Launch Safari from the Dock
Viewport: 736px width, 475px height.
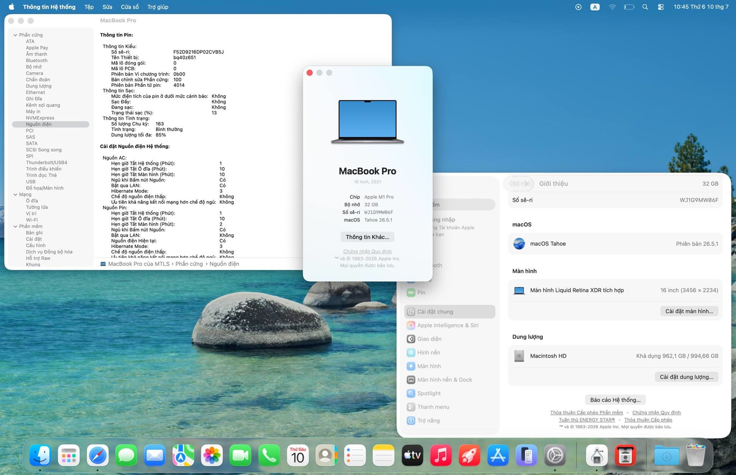point(97,455)
